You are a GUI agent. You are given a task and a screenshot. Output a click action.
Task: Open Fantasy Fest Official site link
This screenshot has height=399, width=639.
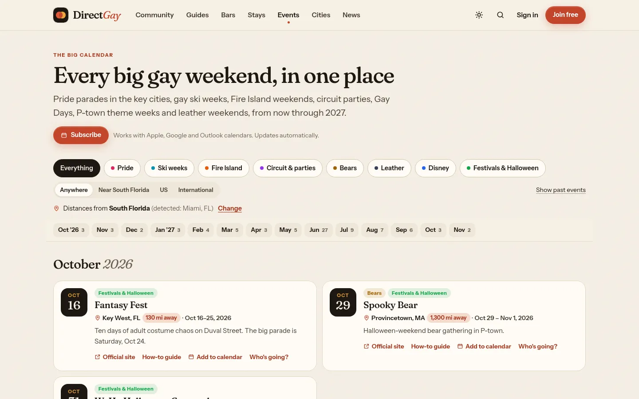115,357
